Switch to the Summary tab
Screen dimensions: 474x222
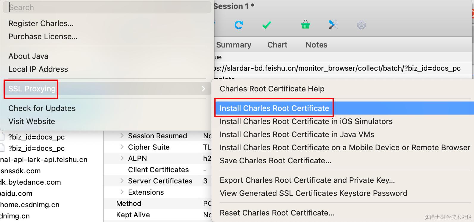234,45
